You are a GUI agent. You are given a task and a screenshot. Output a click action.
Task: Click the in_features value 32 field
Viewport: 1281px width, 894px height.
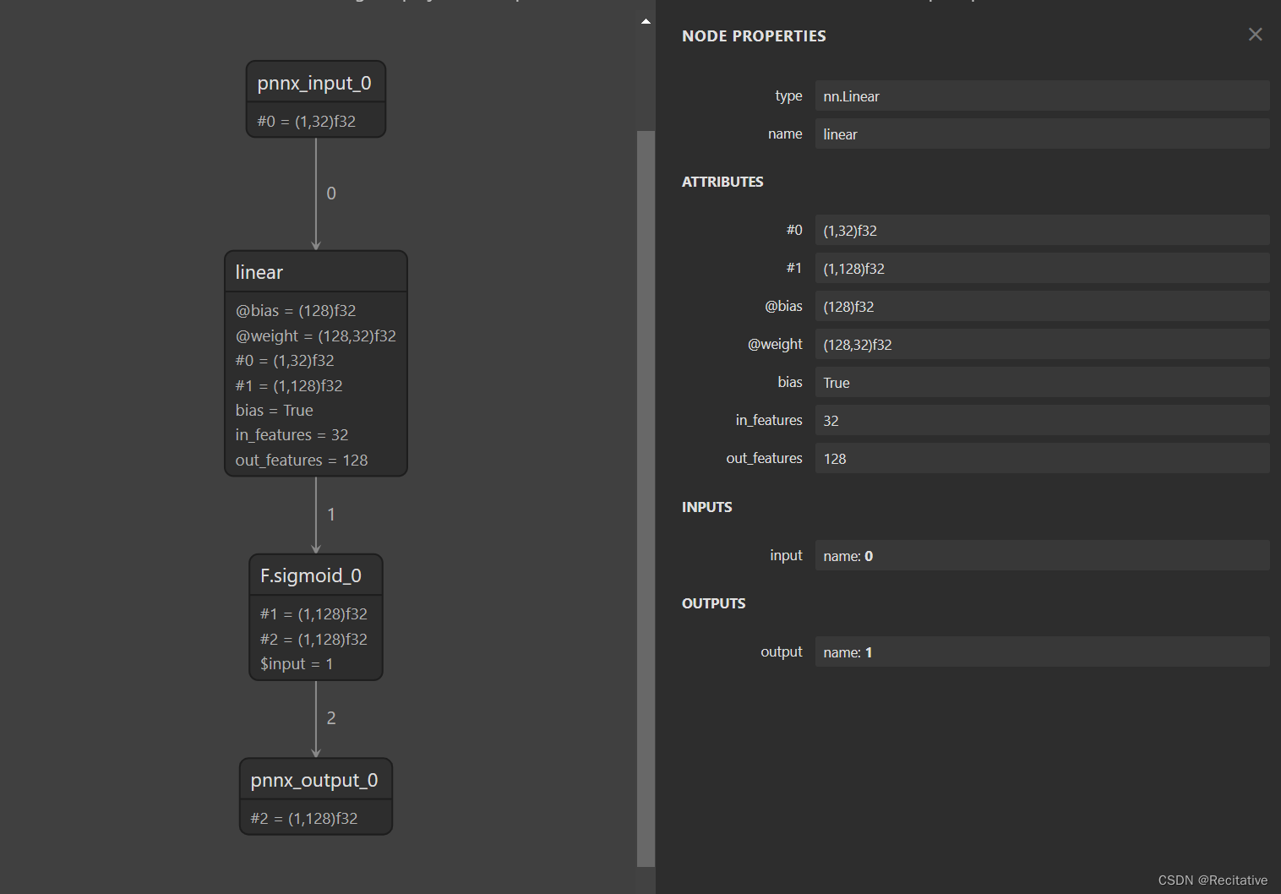coord(1042,421)
